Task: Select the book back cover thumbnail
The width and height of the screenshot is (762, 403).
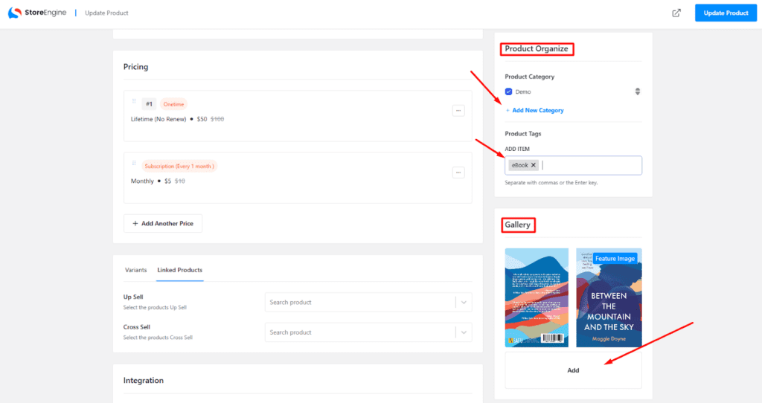Action: click(537, 297)
